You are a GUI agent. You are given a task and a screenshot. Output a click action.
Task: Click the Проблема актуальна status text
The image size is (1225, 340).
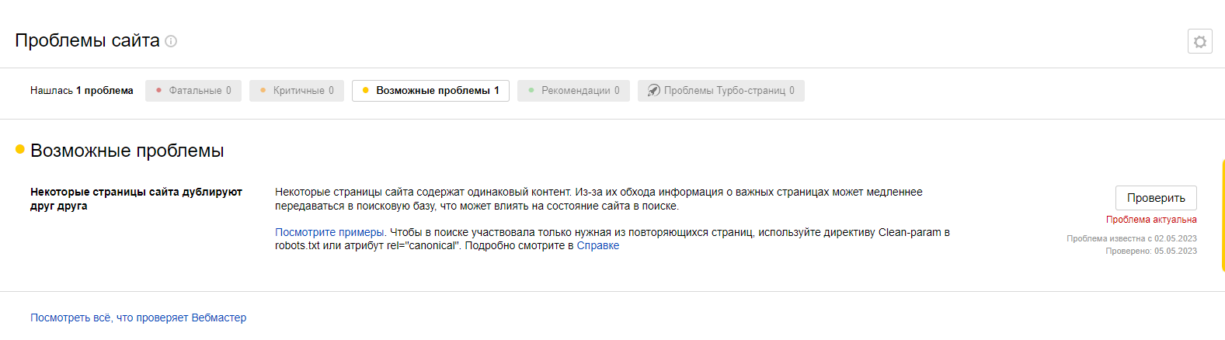(x=1151, y=220)
